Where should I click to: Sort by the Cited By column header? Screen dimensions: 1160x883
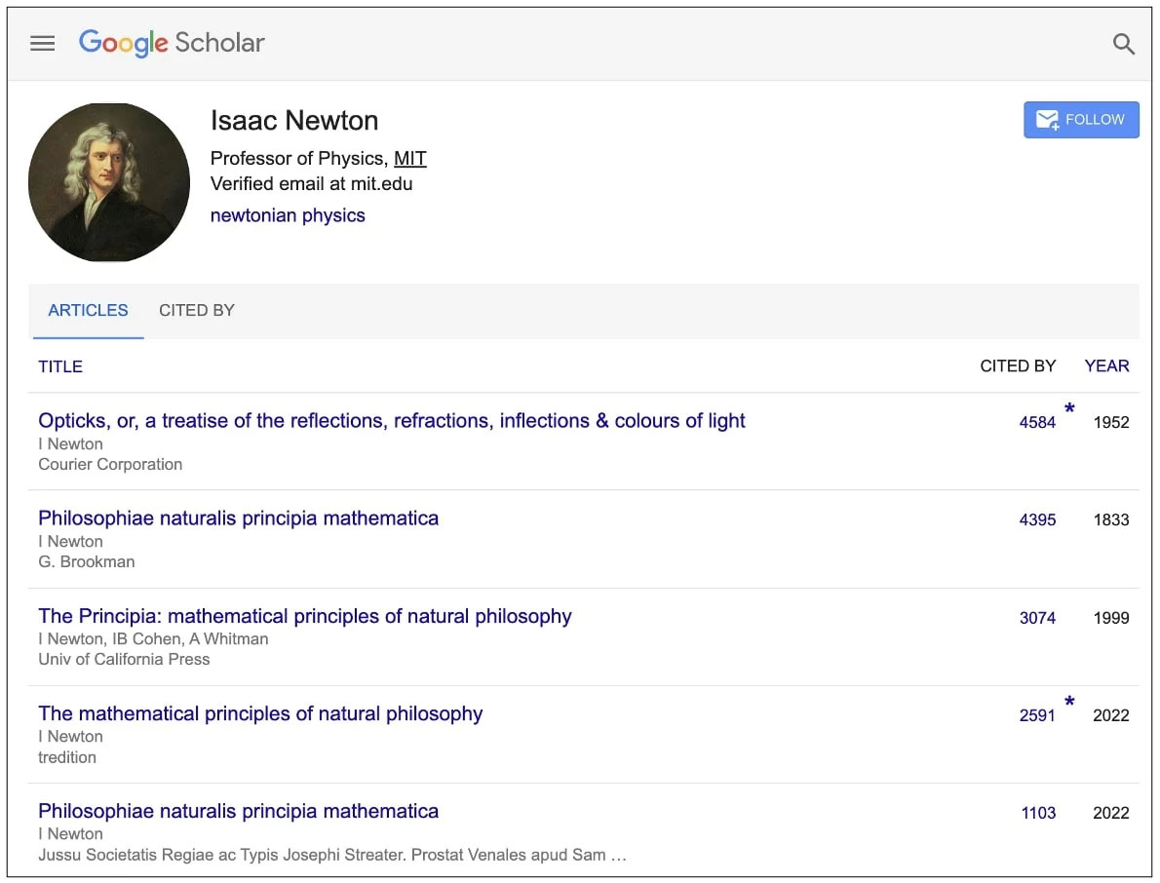(x=1018, y=365)
